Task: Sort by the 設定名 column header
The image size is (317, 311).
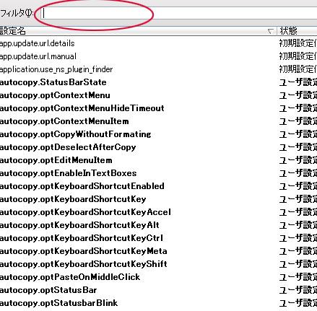Action: 138,31
